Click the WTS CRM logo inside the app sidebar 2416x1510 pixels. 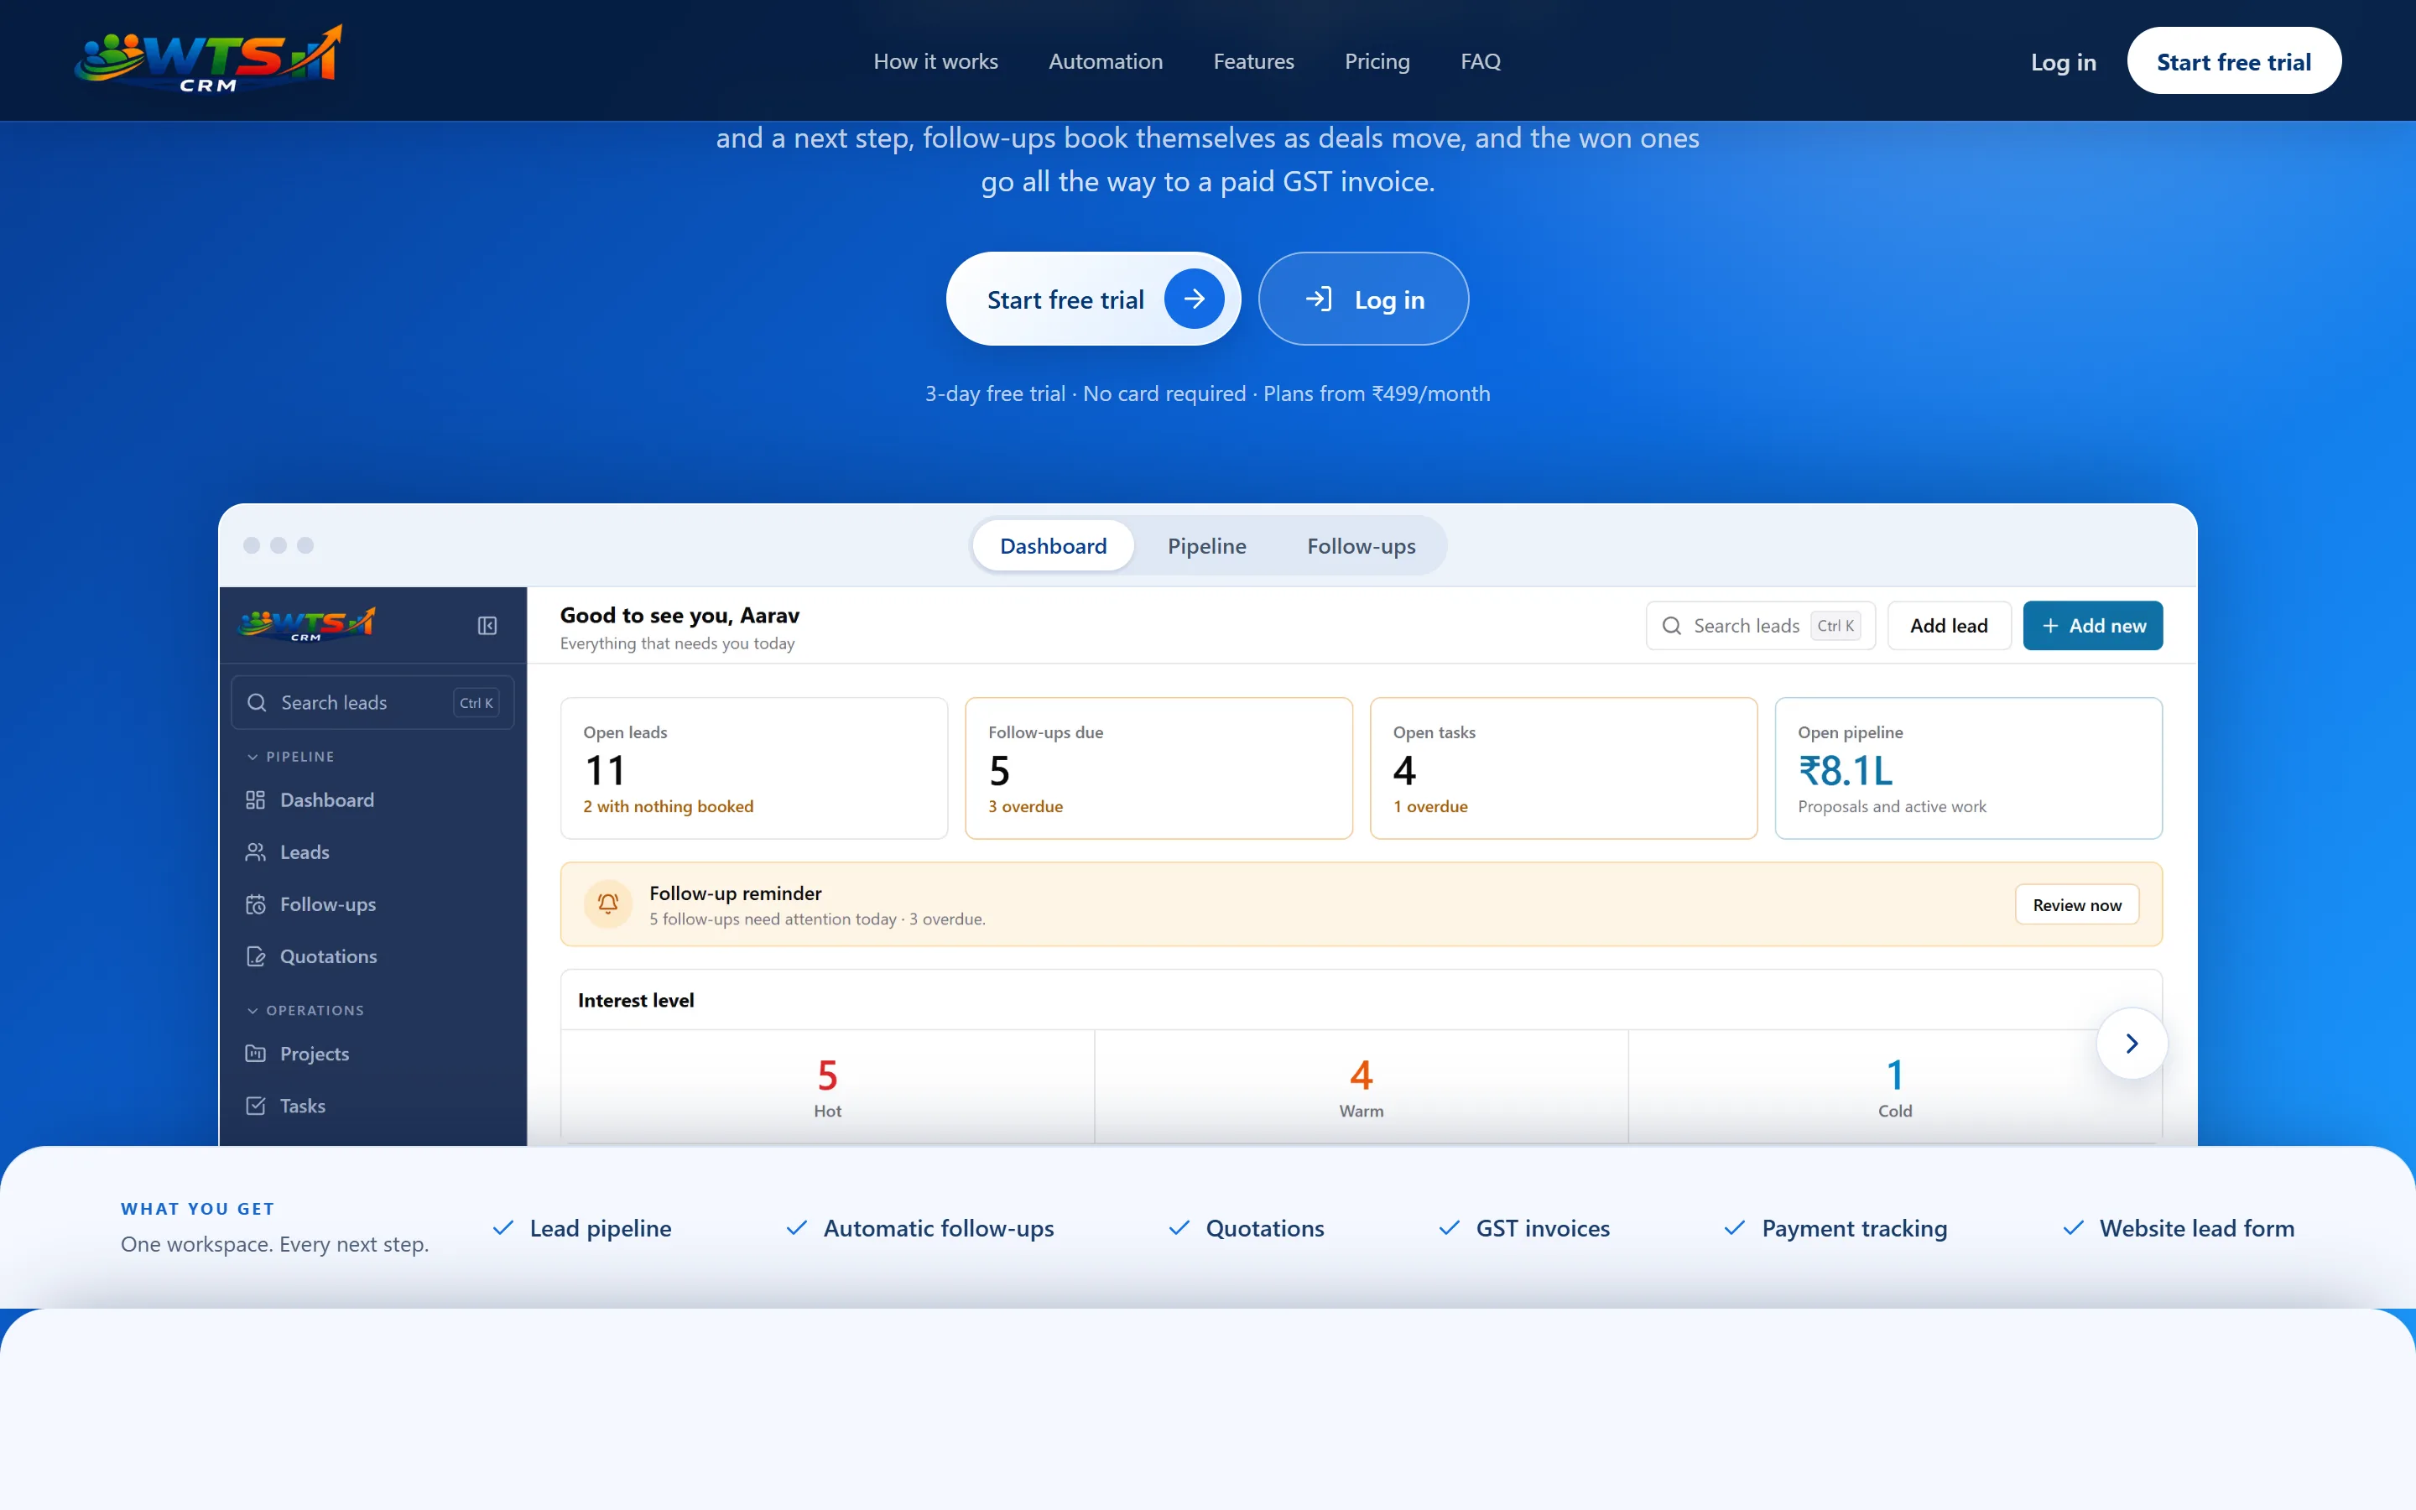click(x=306, y=624)
